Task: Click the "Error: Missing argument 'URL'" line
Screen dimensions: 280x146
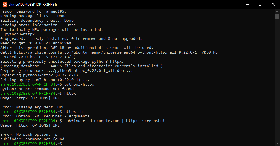Action: click(x=35, y=107)
